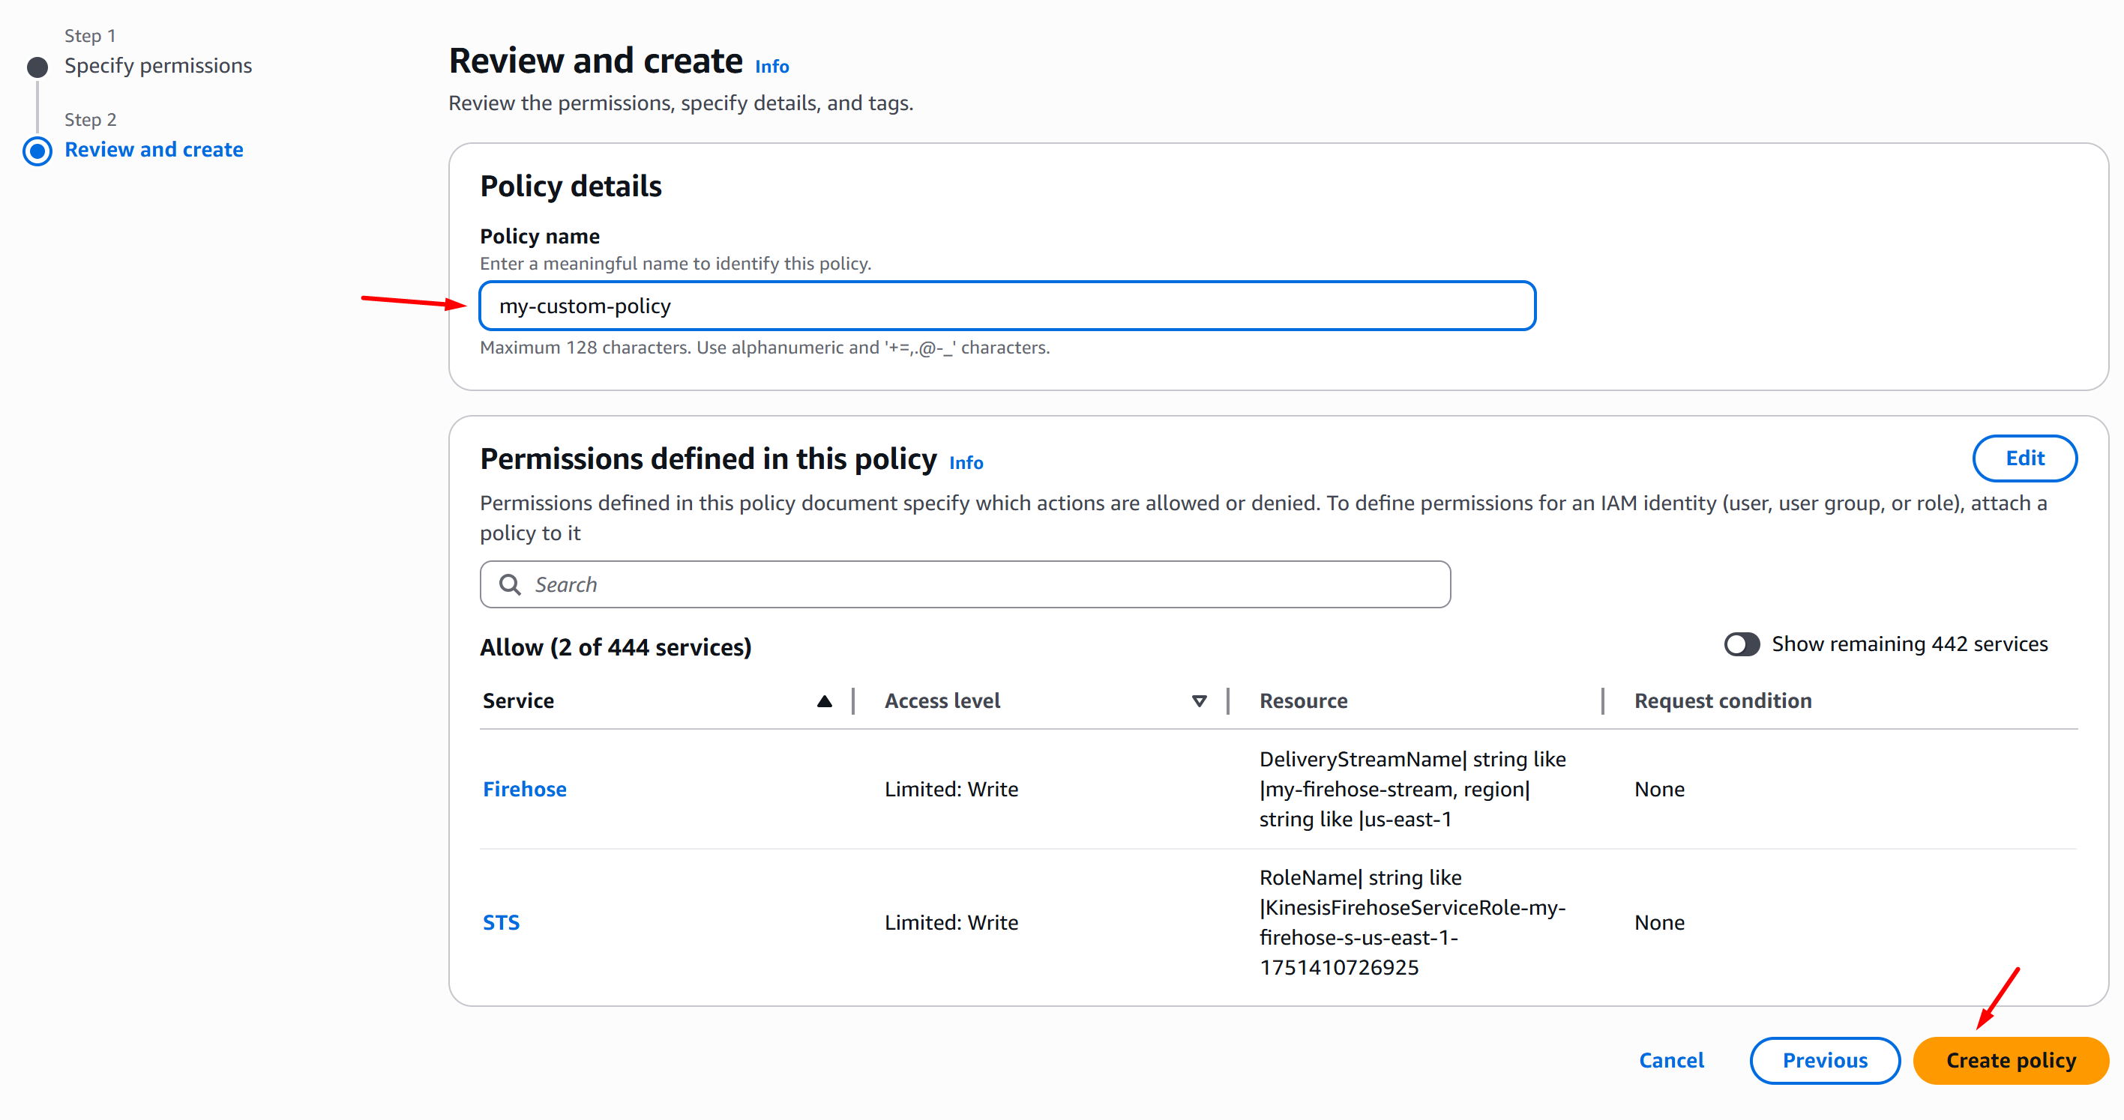This screenshot has height=1120, width=2124.
Task: Cancel the policy creation
Action: tap(1670, 1060)
